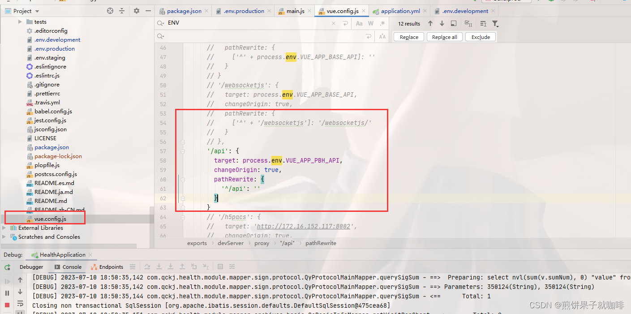Screen dimensions: 631x314
Task: Select devServer in editor breadcrumb
Action: (x=231, y=243)
